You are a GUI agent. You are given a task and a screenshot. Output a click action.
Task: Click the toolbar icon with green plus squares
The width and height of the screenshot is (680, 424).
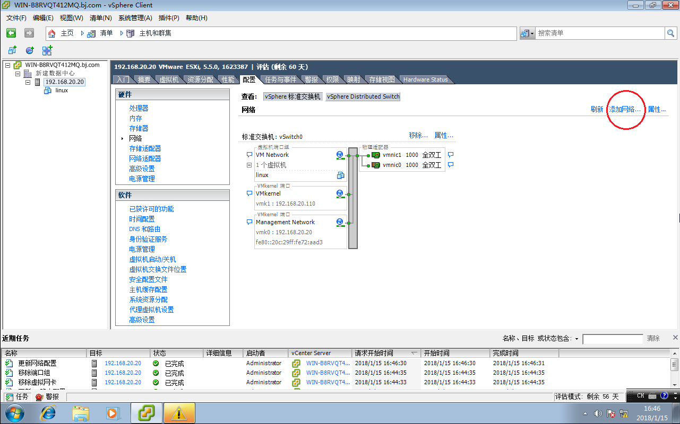[47, 50]
